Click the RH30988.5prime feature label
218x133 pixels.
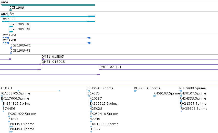pos(192,88)
